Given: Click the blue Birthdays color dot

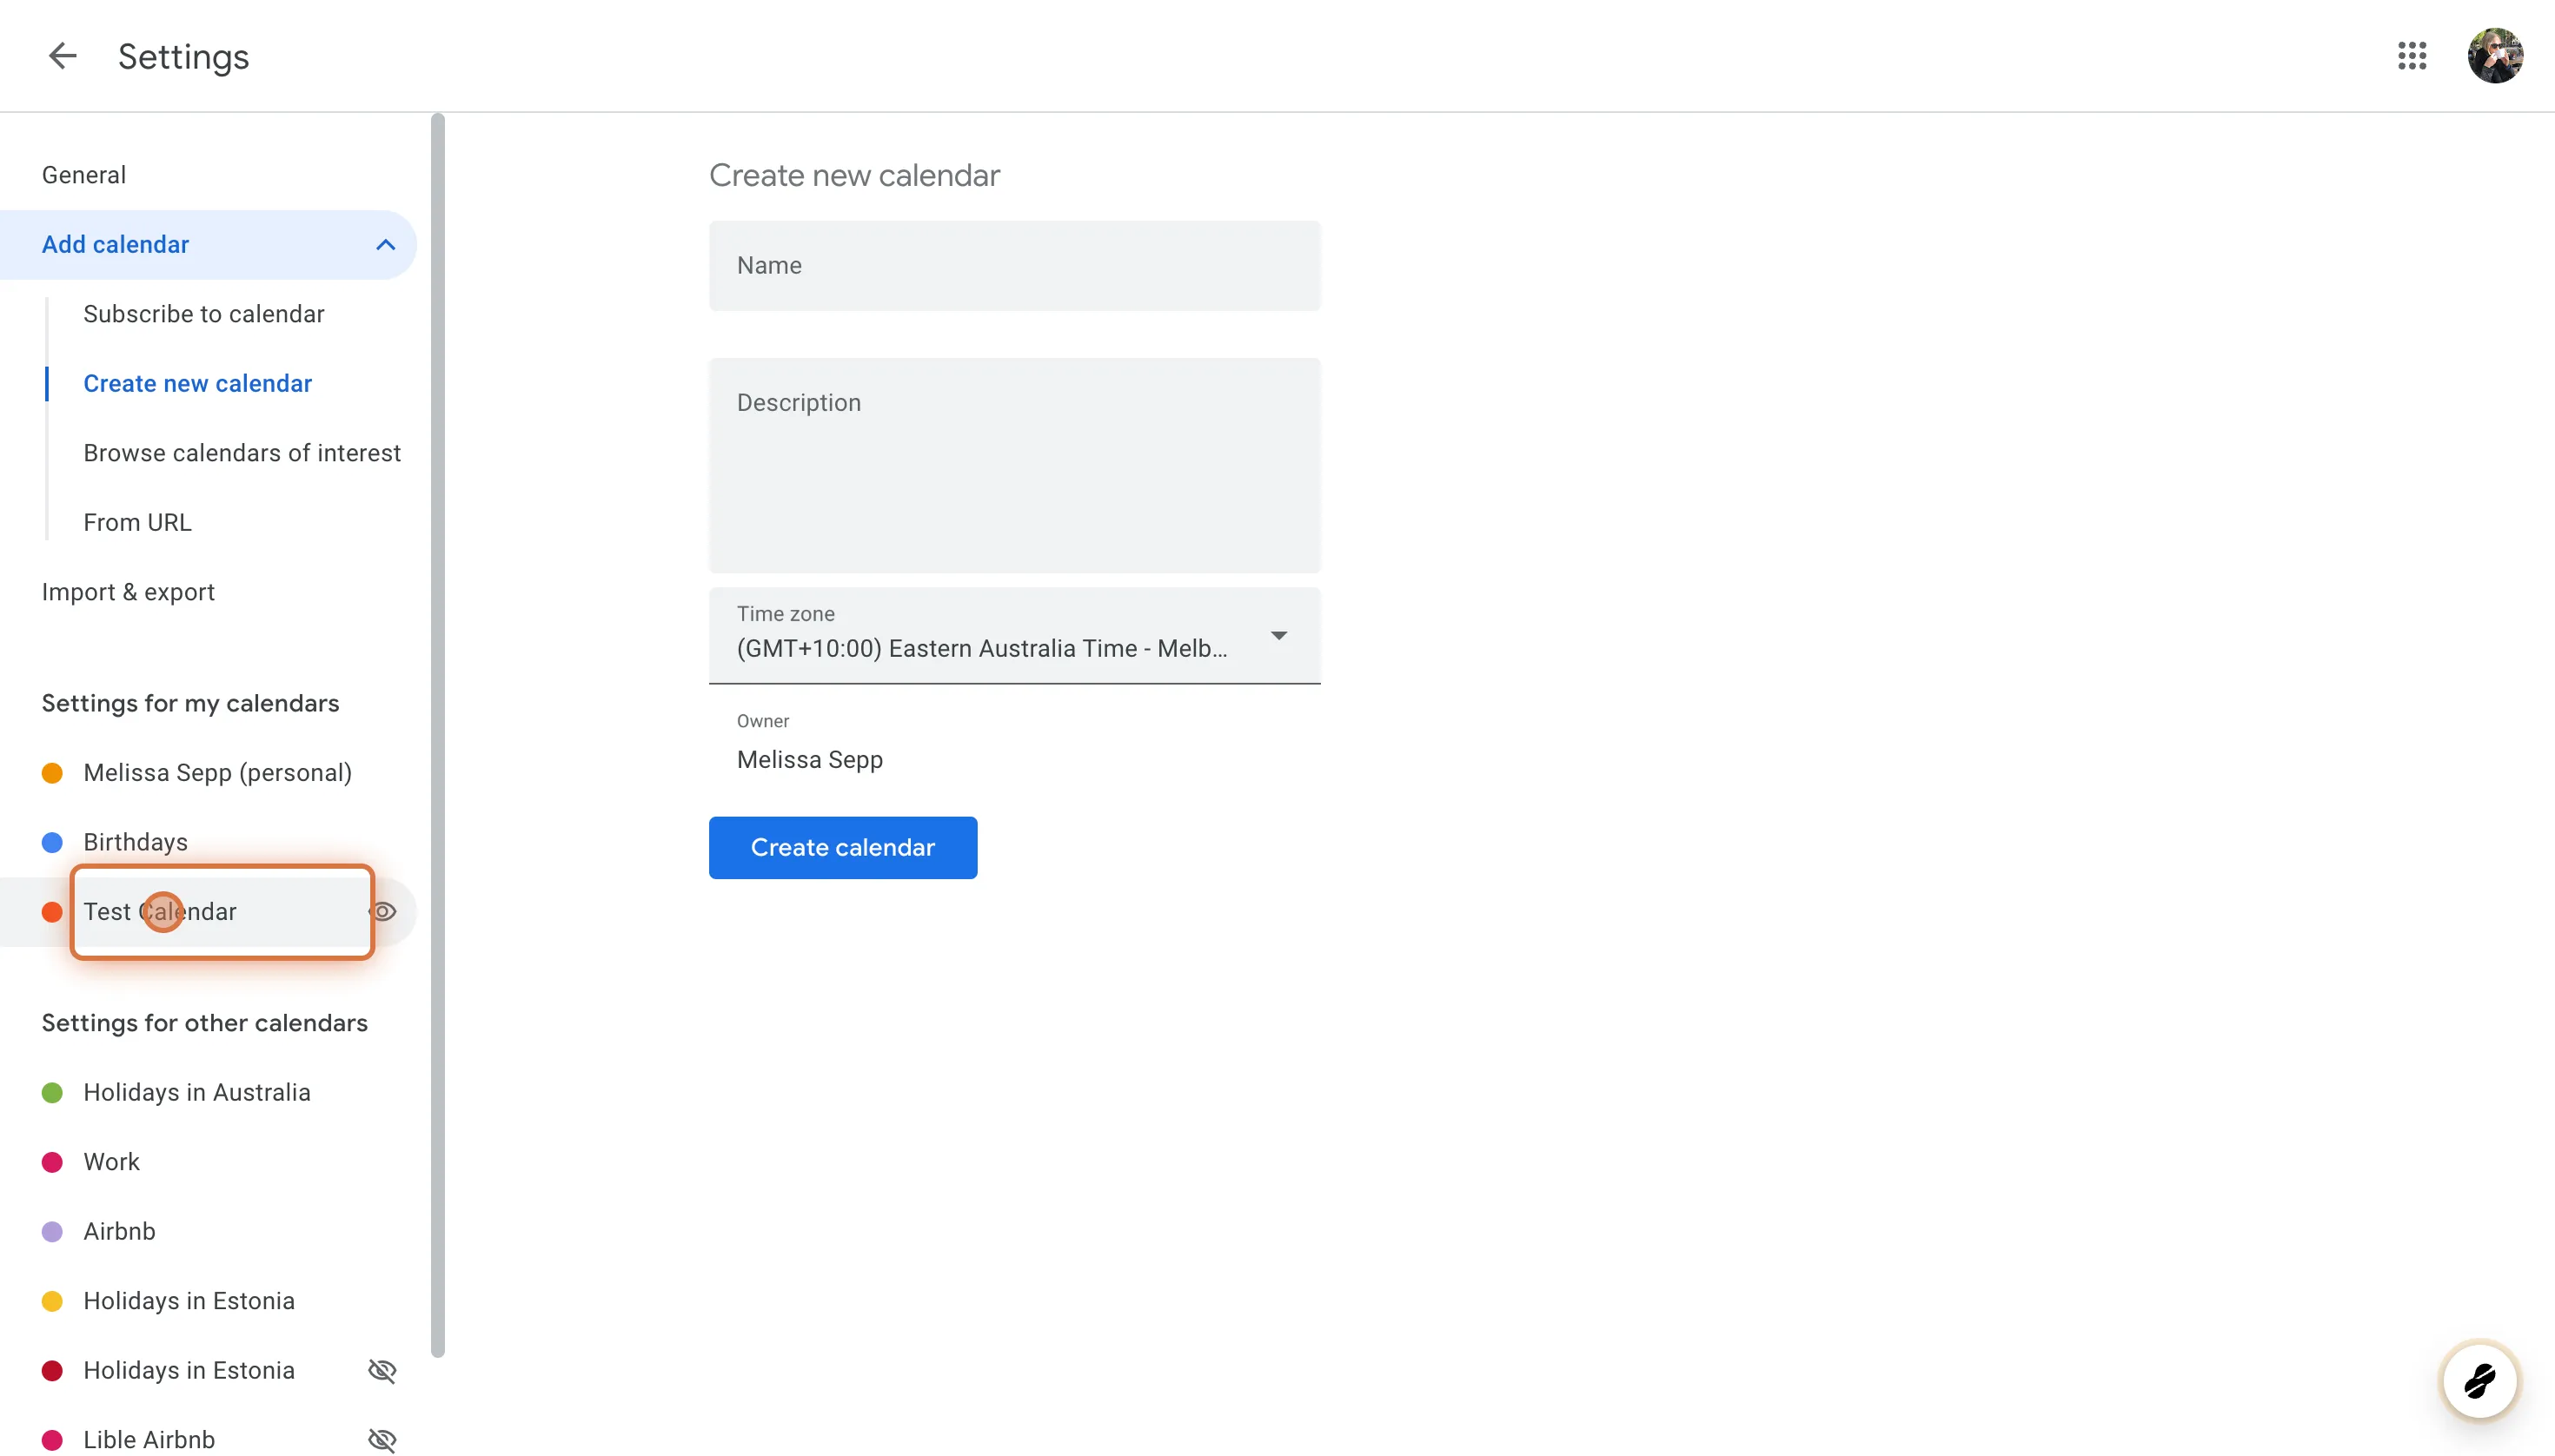Looking at the screenshot, I should (x=52, y=842).
